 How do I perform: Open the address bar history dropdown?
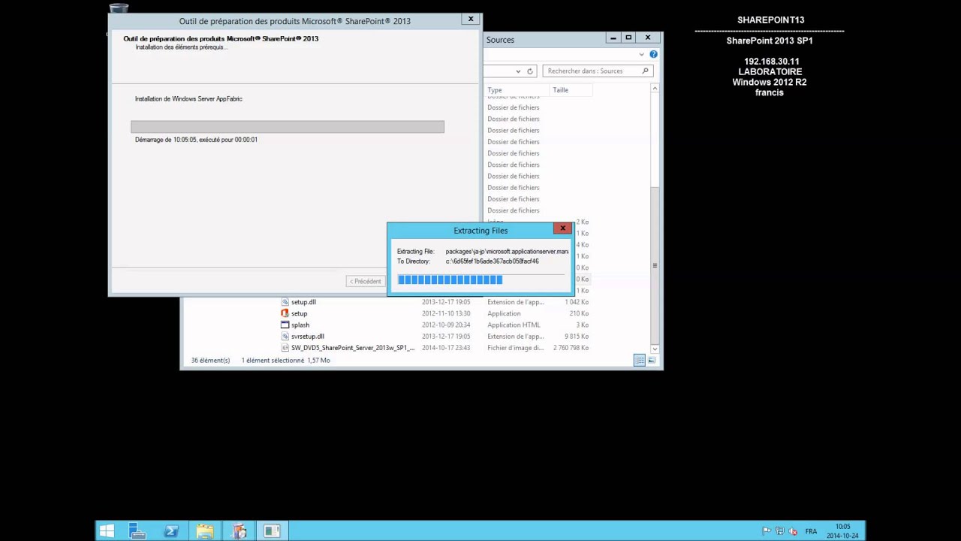pyautogui.click(x=518, y=71)
